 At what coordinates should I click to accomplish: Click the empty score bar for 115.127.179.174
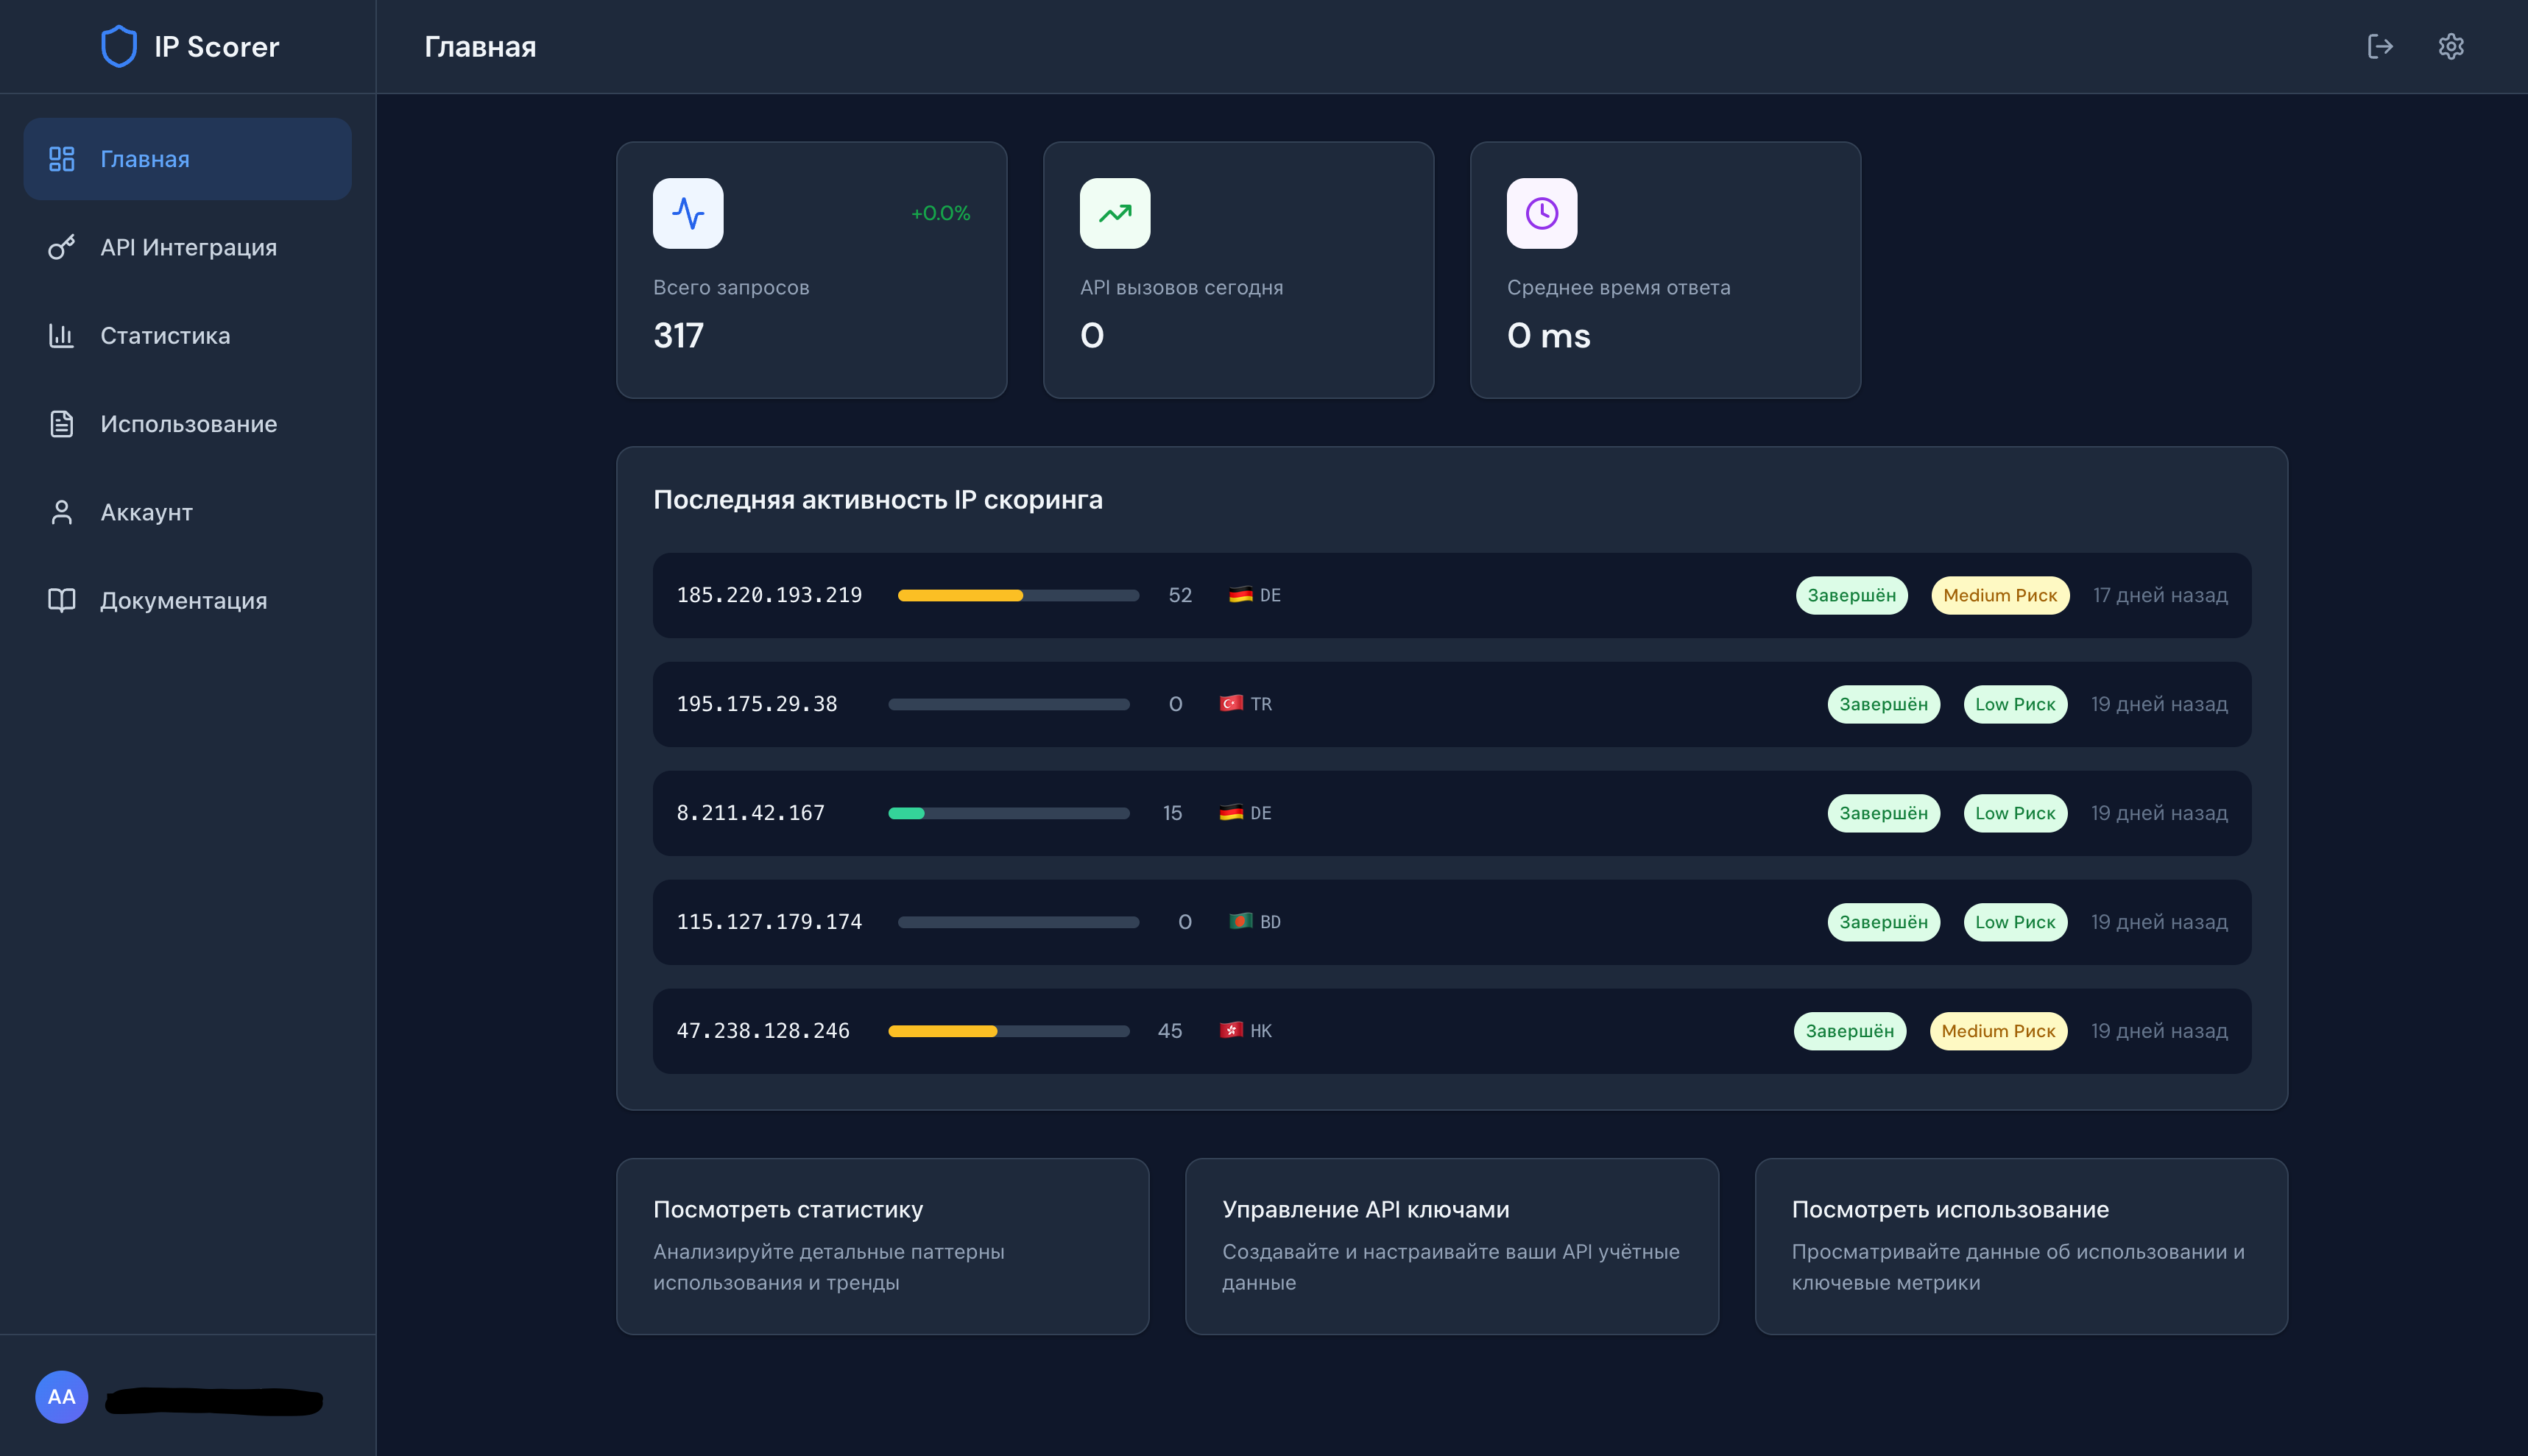coord(1018,922)
